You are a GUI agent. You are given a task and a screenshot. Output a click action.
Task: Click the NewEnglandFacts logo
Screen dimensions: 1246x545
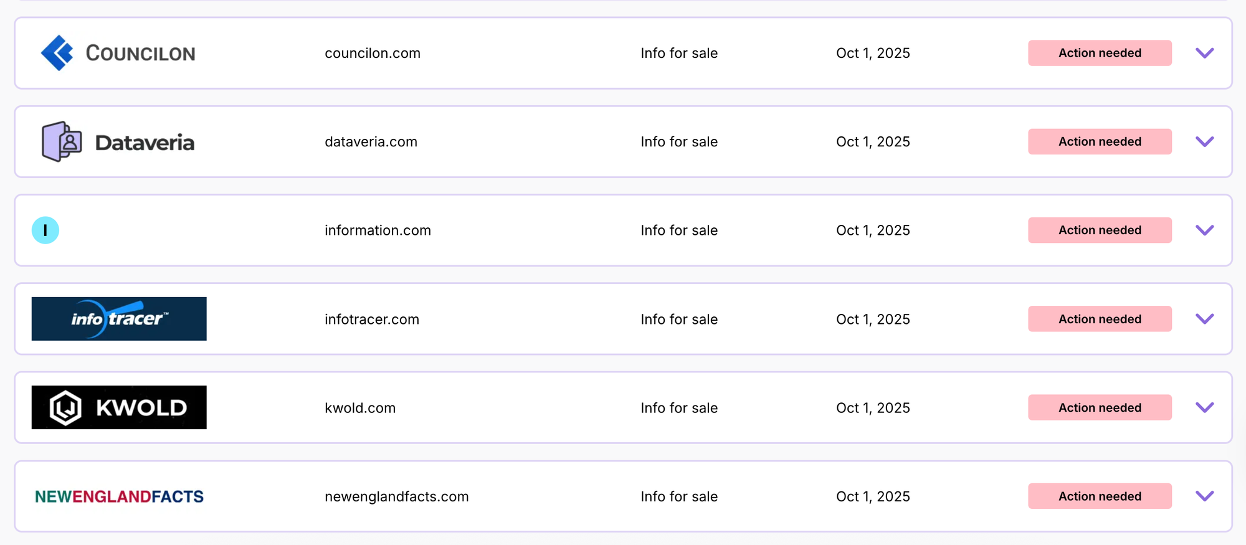[x=119, y=496]
